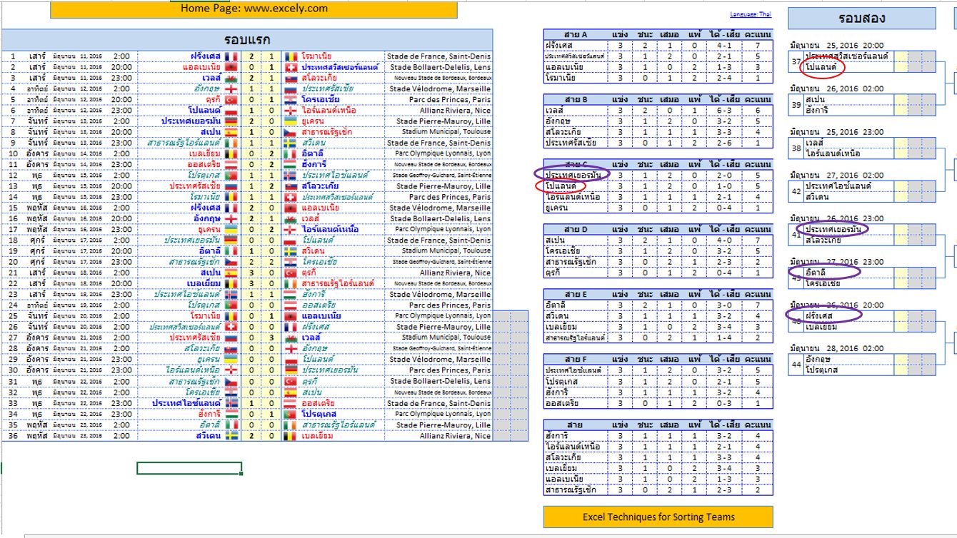Click the 'รอบสอง' second round header
The height and width of the screenshot is (538, 957).
point(862,19)
